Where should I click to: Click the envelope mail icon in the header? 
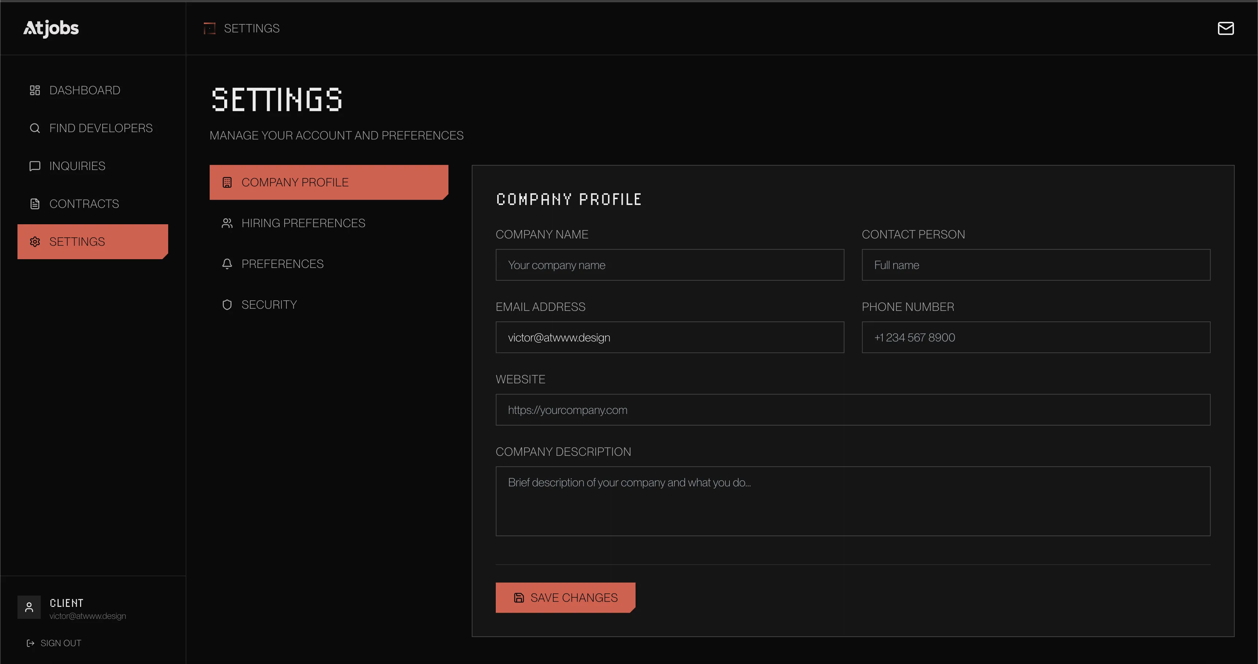(x=1226, y=28)
